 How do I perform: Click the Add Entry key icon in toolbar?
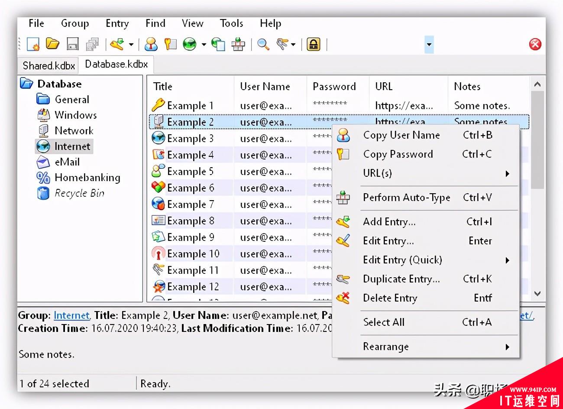[x=117, y=44]
